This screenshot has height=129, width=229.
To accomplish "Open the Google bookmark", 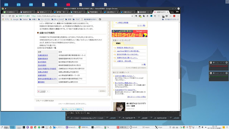I will click(x=14, y=19).
